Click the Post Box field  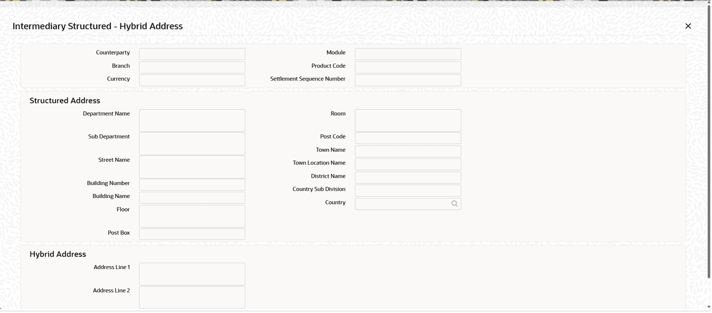192,234
